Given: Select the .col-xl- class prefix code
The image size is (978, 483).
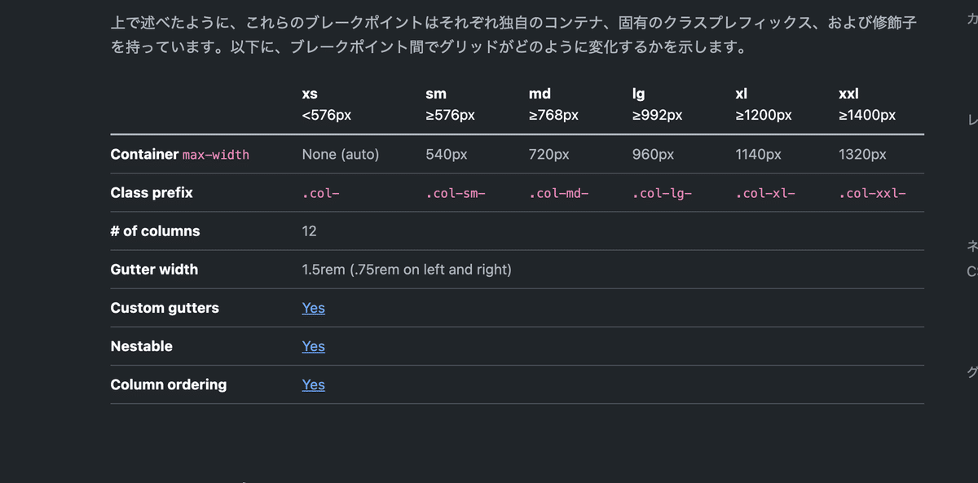Looking at the screenshot, I should pos(764,194).
